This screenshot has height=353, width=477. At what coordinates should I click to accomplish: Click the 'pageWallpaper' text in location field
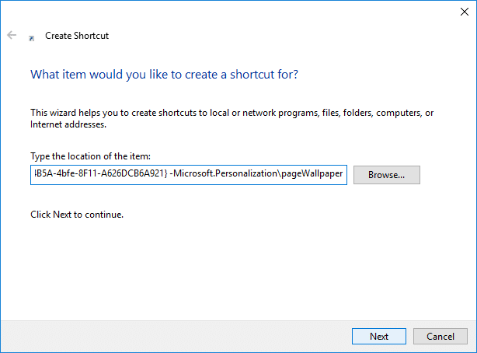click(x=312, y=174)
